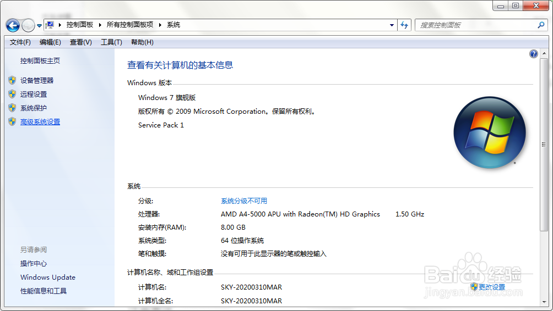Click the 更改设置 link
This screenshot has height=311, width=553.
(492, 287)
